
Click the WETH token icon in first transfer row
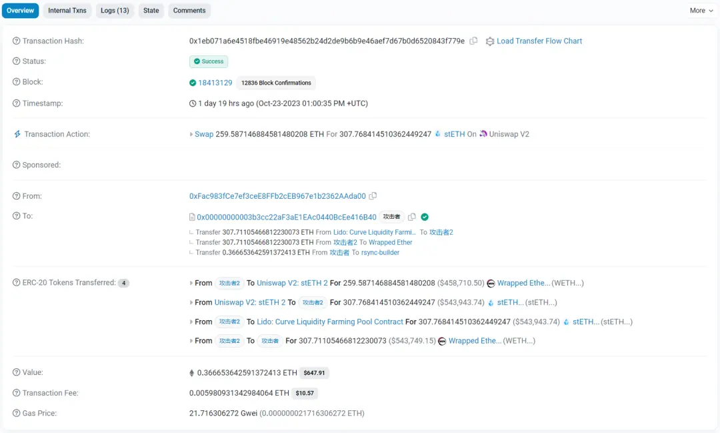pyautogui.click(x=491, y=283)
